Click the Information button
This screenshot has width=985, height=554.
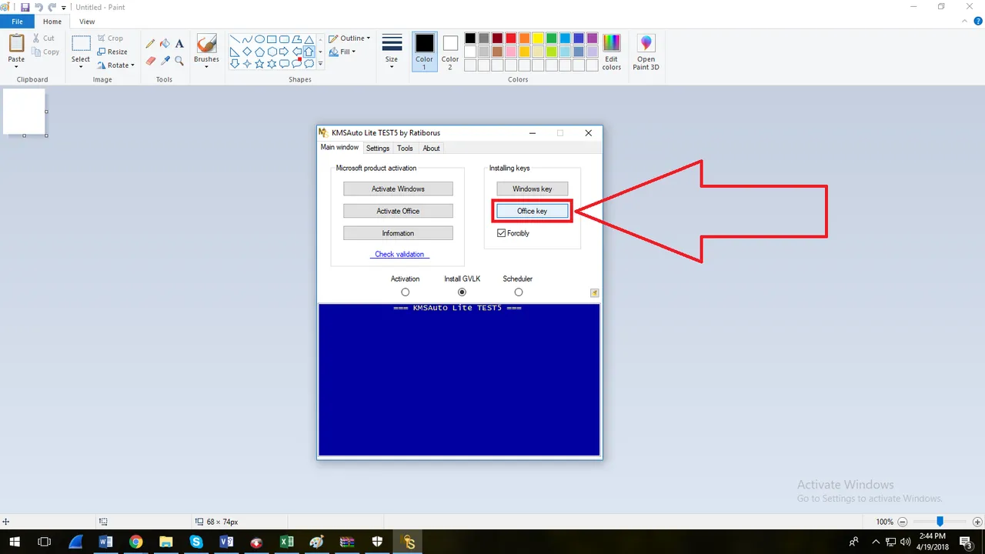(398, 233)
